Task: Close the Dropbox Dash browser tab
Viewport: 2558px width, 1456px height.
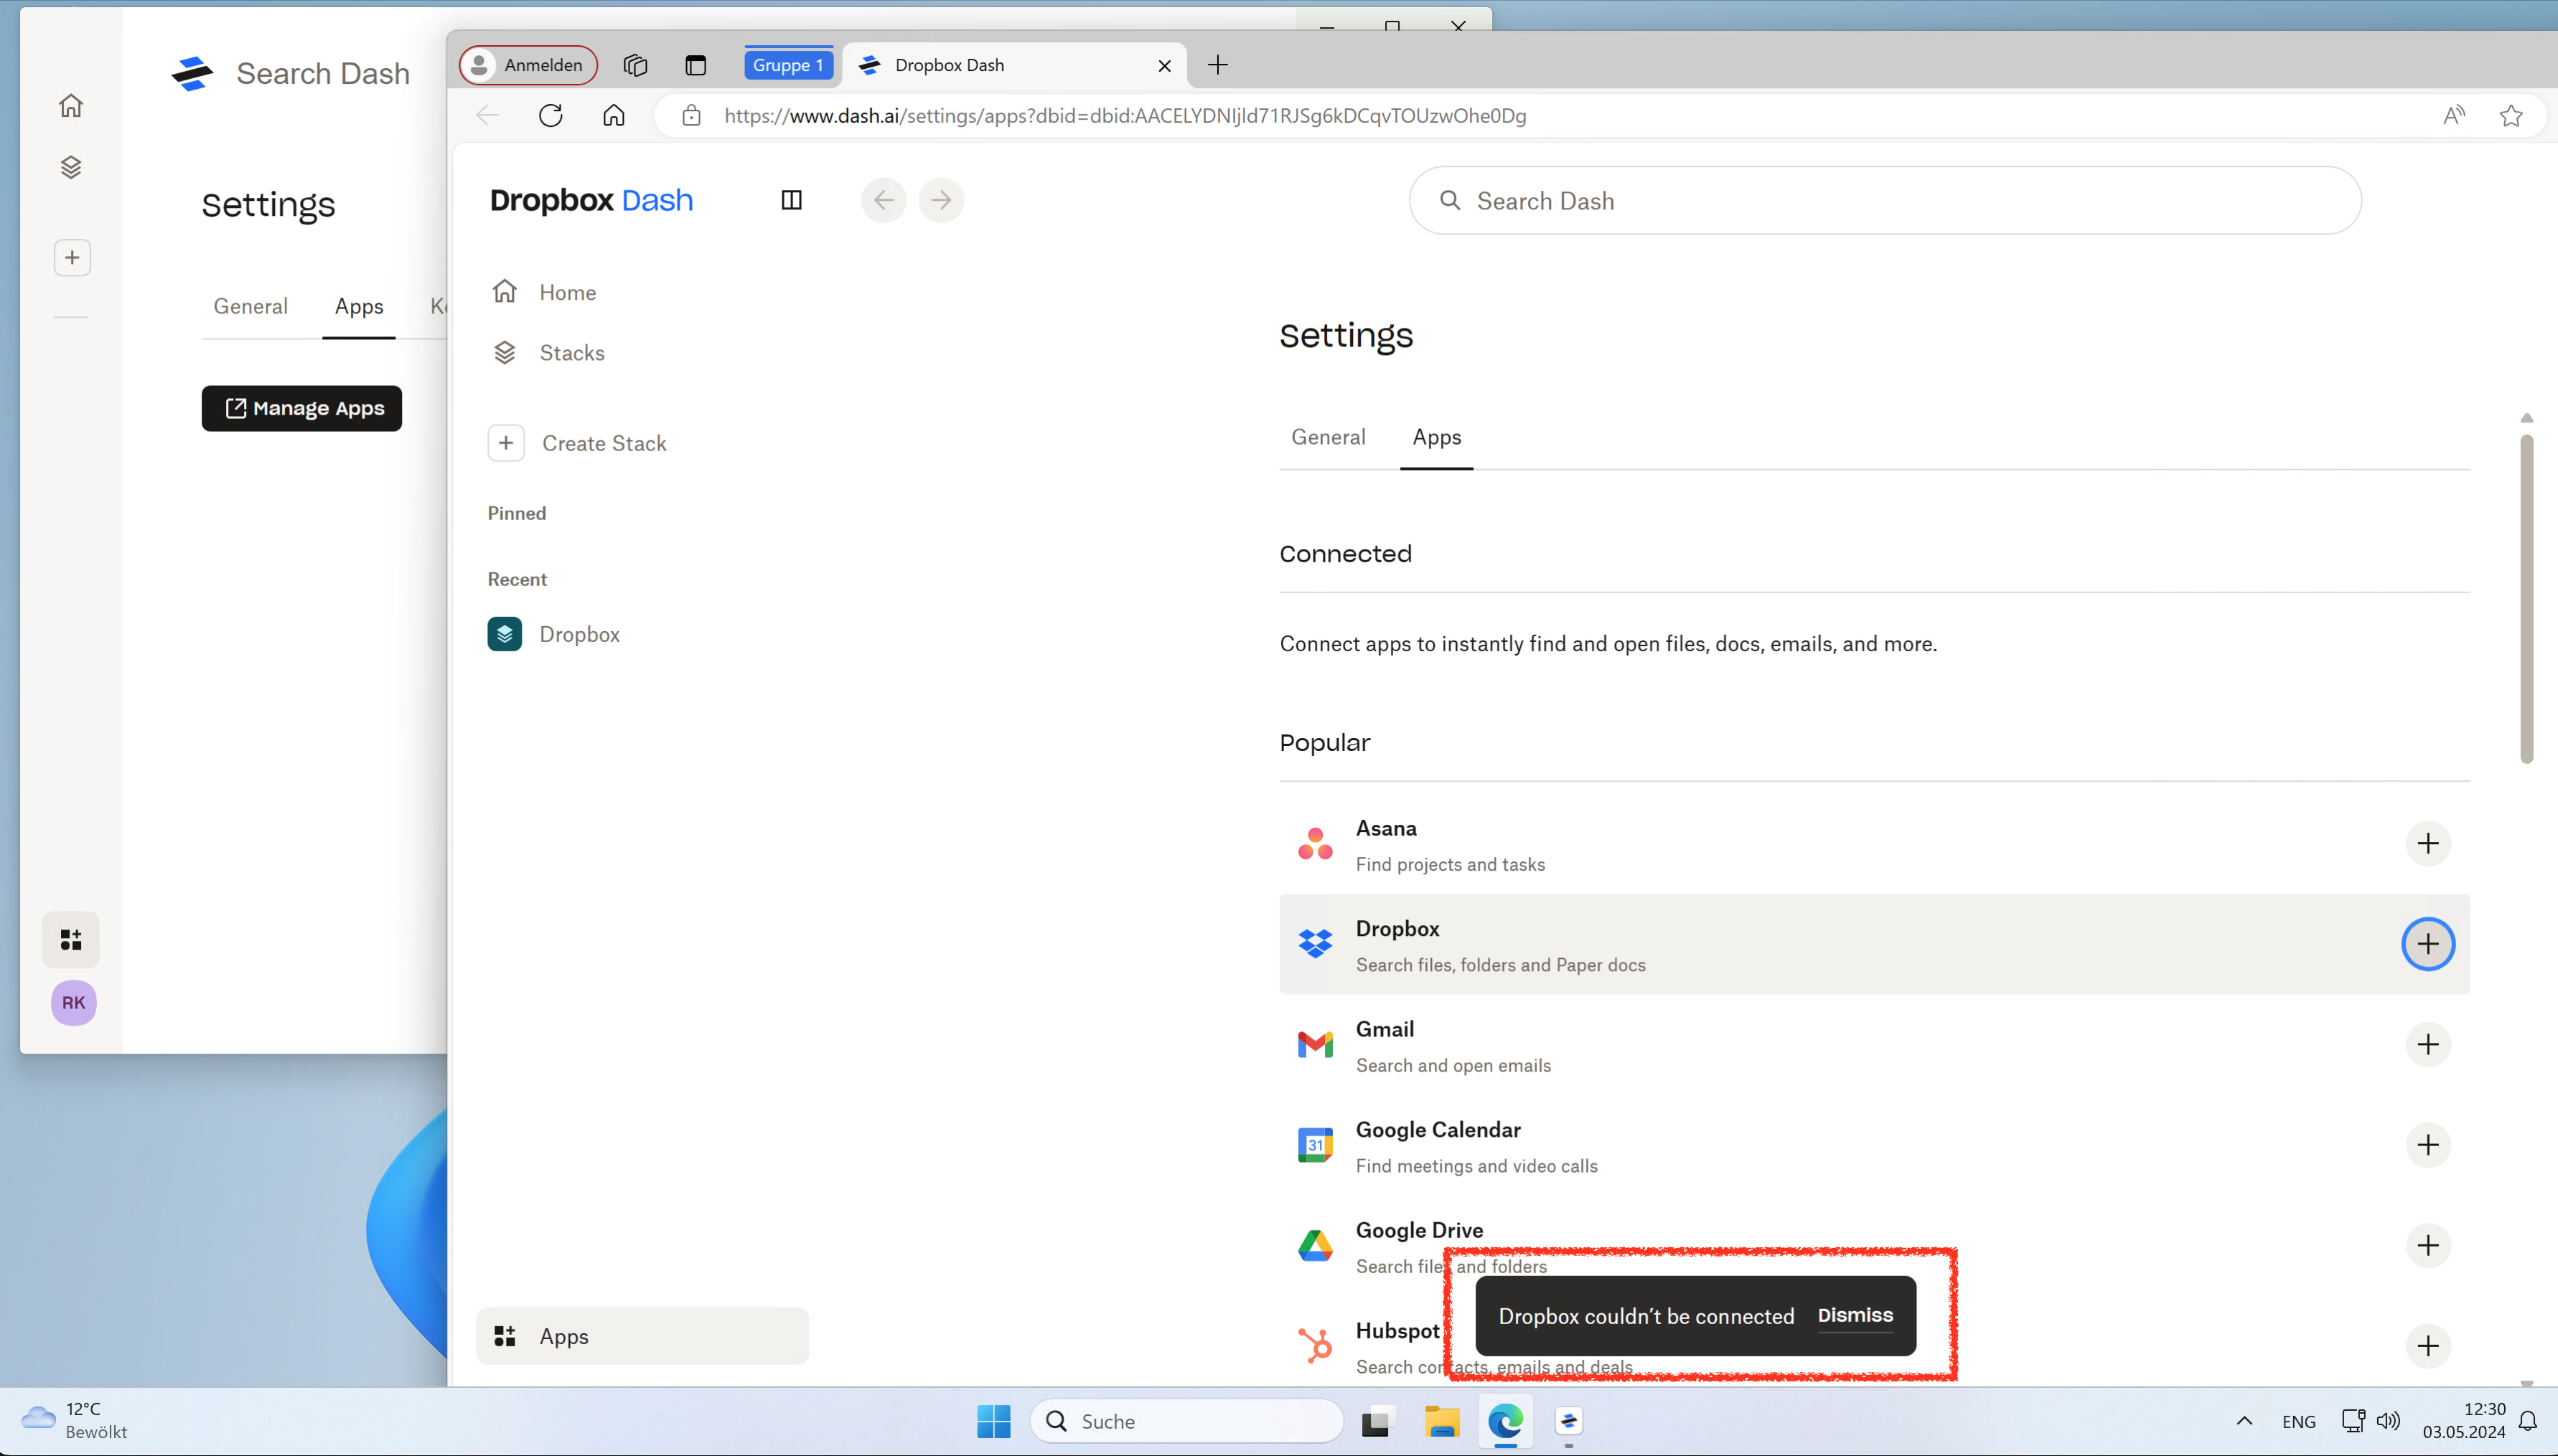Action: (1164, 65)
